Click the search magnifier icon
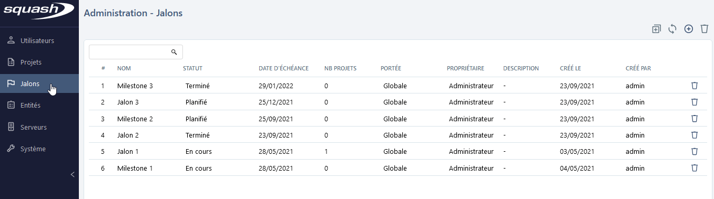Image resolution: width=714 pixels, height=199 pixels. (x=174, y=52)
